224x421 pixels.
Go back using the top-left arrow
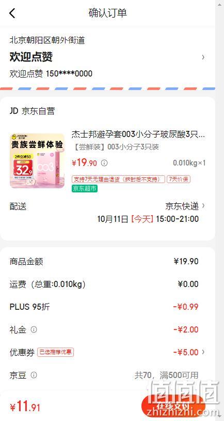tap(12, 13)
